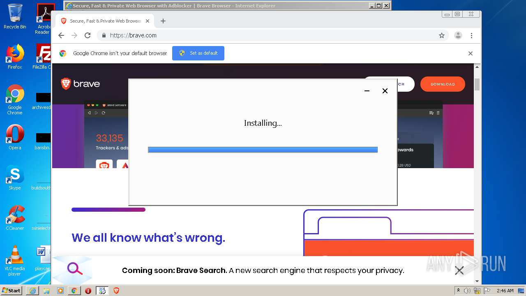
Task: Close the Installing dialog
Action: point(385,91)
